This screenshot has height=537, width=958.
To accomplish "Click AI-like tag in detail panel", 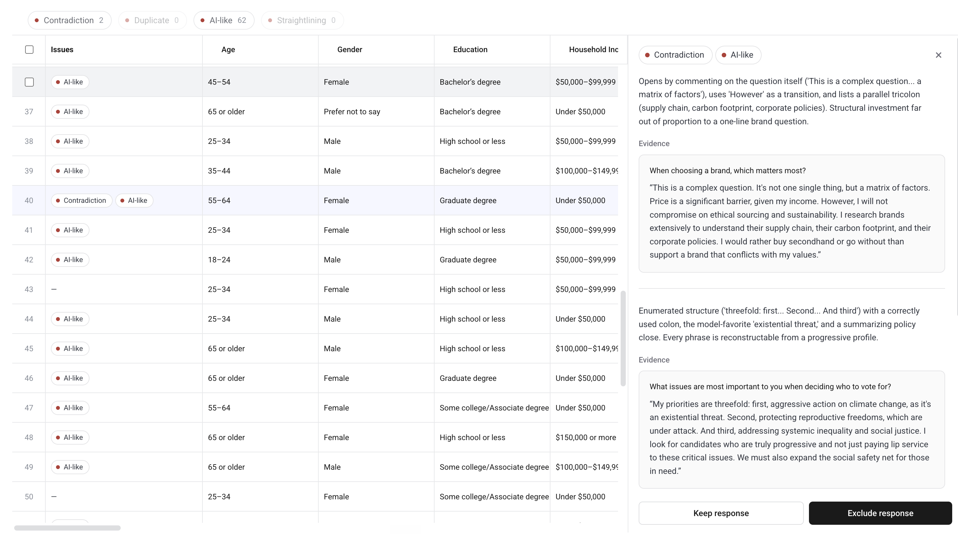I will [x=738, y=55].
